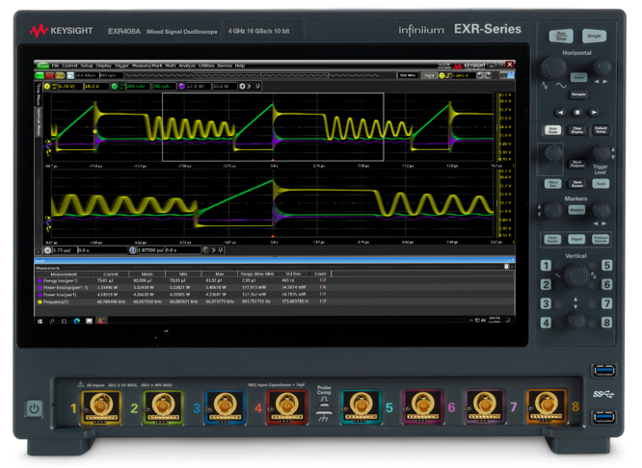The width and height of the screenshot is (642, 468).
Task: Click the navigate backward arrow key
Action: click(x=560, y=112)
